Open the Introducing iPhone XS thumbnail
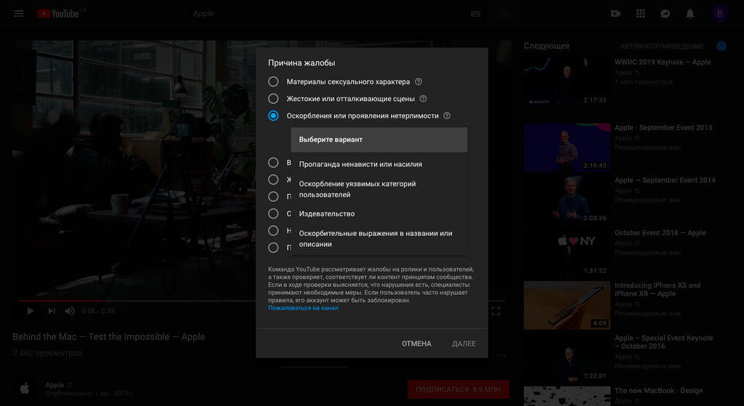 click(x=567, y=306)
